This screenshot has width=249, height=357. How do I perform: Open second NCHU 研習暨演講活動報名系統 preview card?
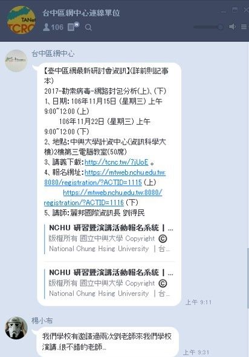(109, 283)
